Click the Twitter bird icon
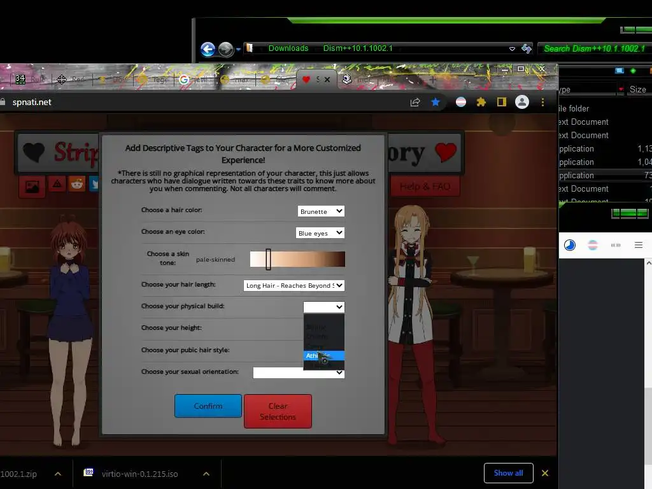 pos(94,184)
